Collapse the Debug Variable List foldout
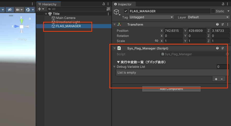The height and width of the screenshot is (126, 231). 114,67
